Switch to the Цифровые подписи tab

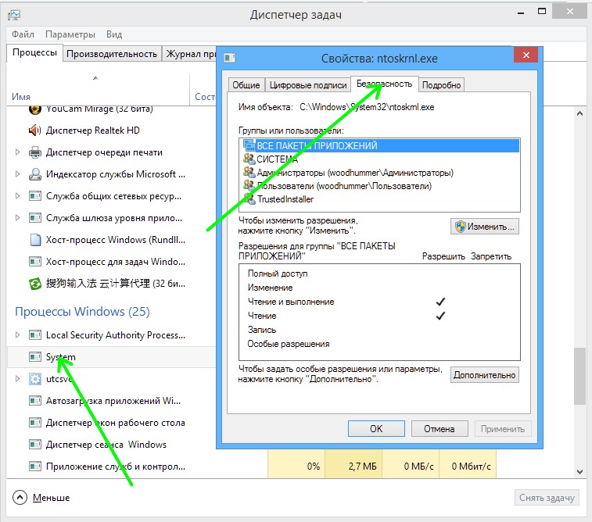(x=307, y=85)
